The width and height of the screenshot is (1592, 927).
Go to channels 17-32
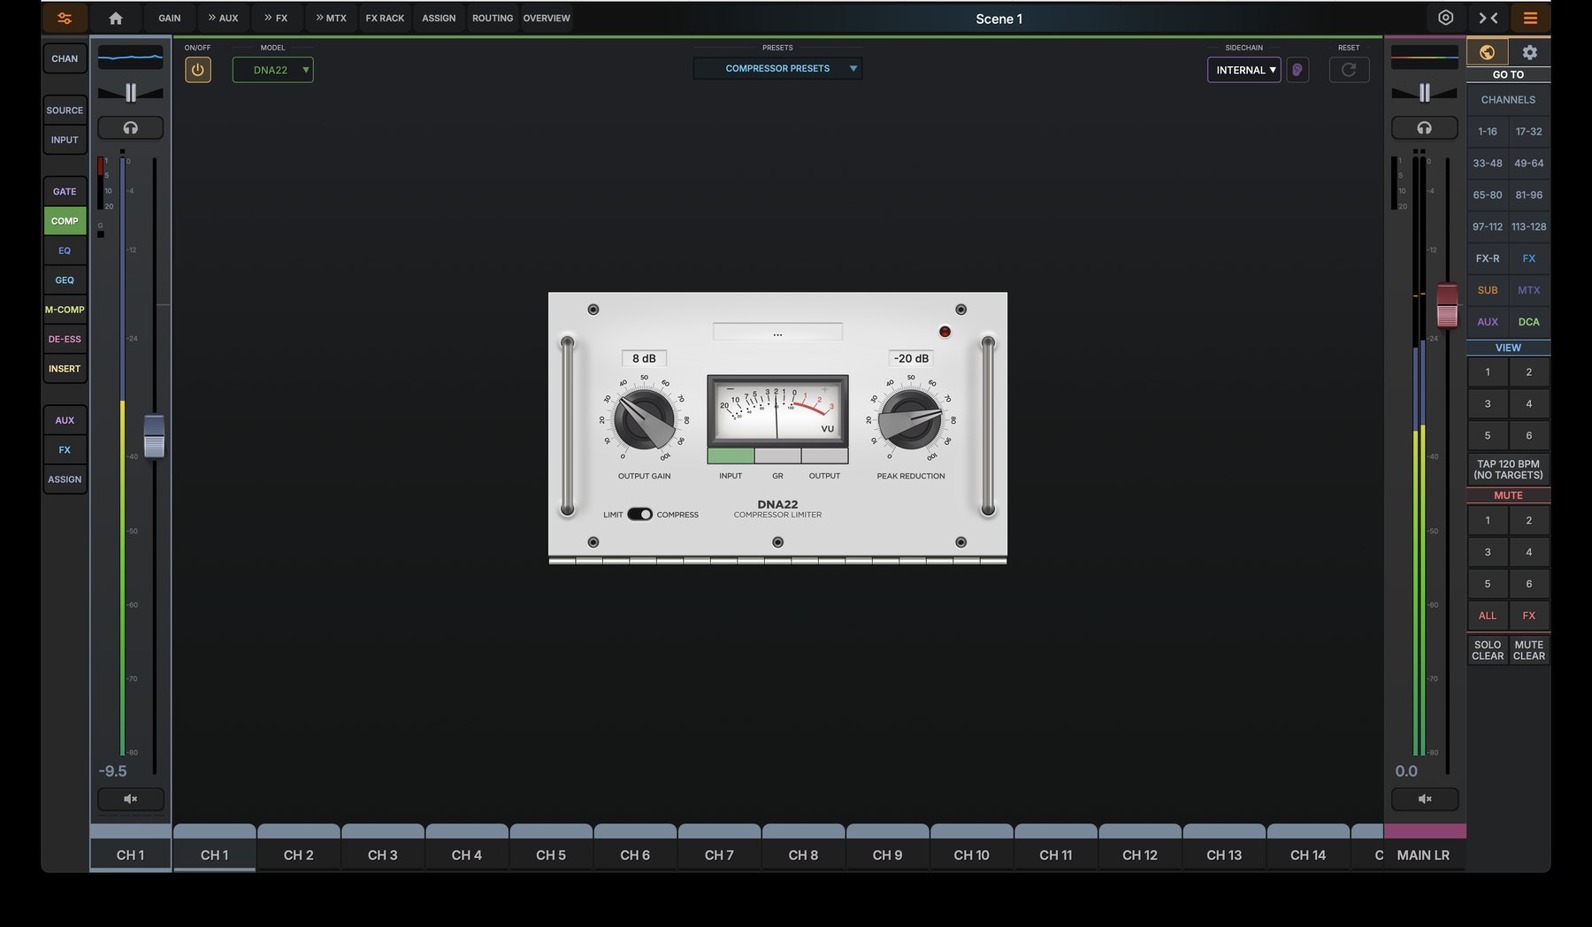(x=1529, y=131)
